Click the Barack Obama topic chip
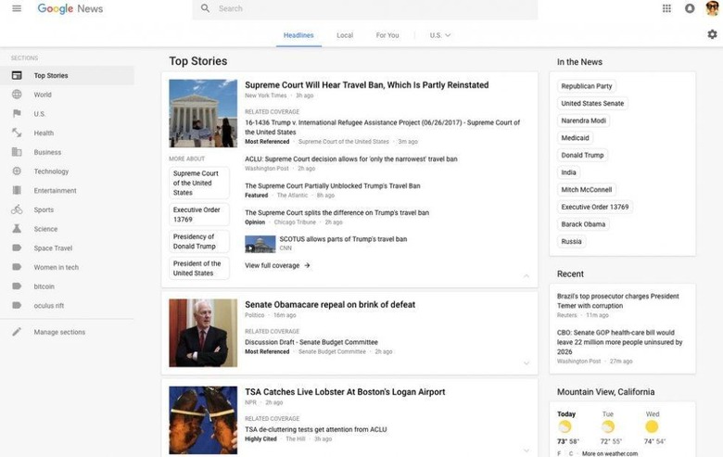This screenshot has width=723, height=457. 583,224
